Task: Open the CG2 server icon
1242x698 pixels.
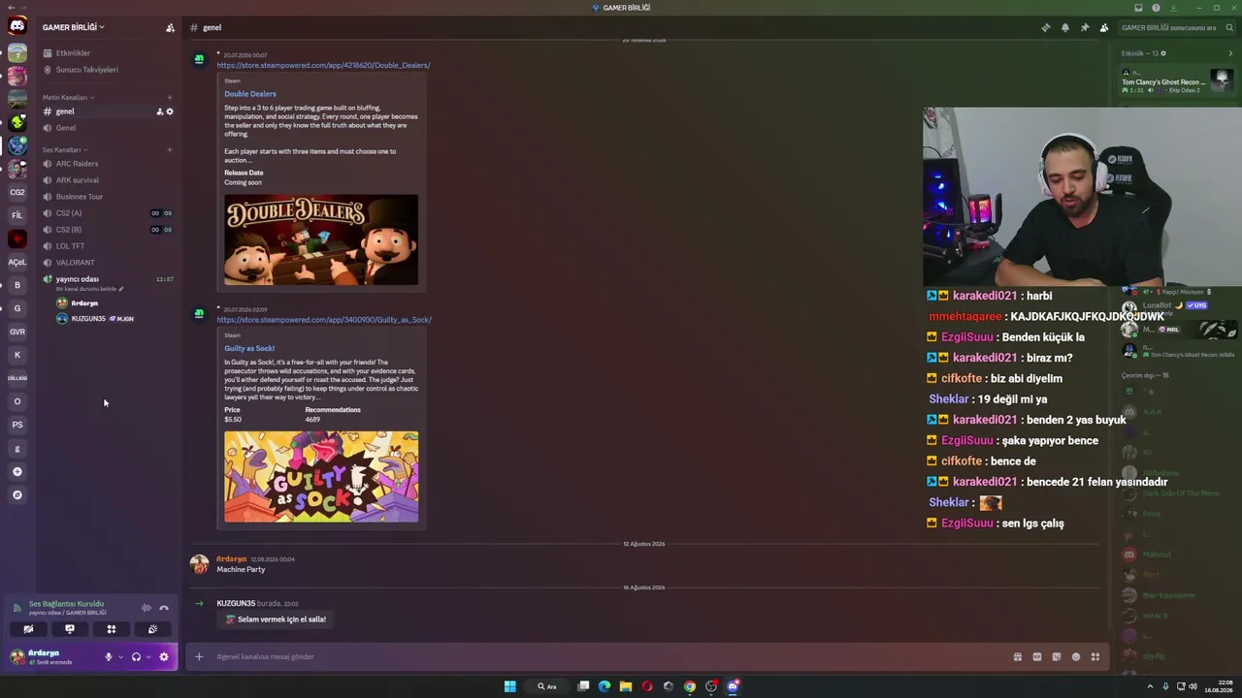Action: coord(16,192)
